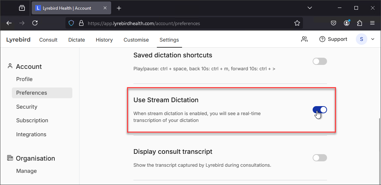Image resolution: width=381 pixels, height=185 pixels.
Task: Click the Firefox View icon in tab strip
Action: [22, 8]
